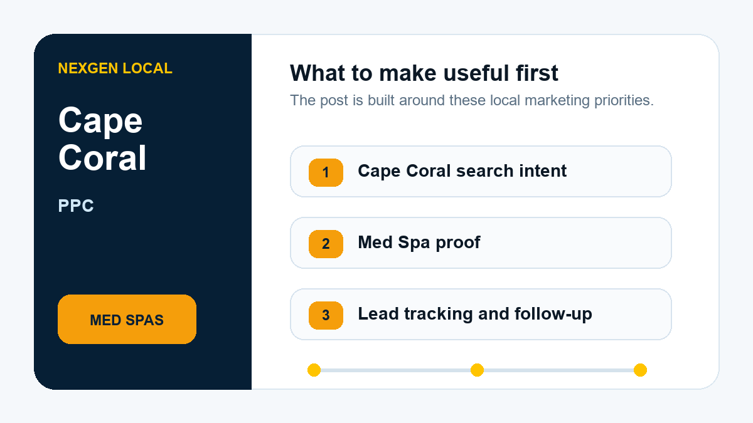Click the PPC label in sidebar
The width and height of the screenshot is (753, 423).
tap(76, 206)
